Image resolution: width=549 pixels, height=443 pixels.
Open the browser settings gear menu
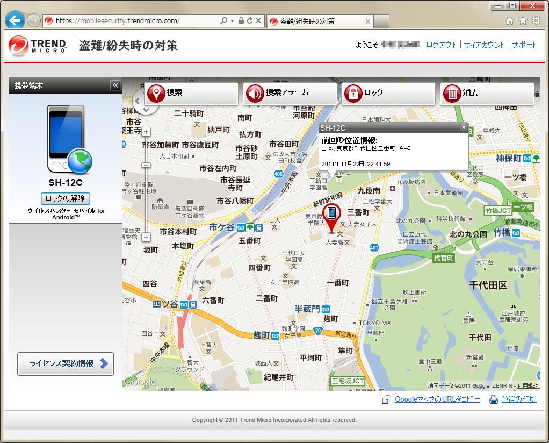click(x=536, y=20)
